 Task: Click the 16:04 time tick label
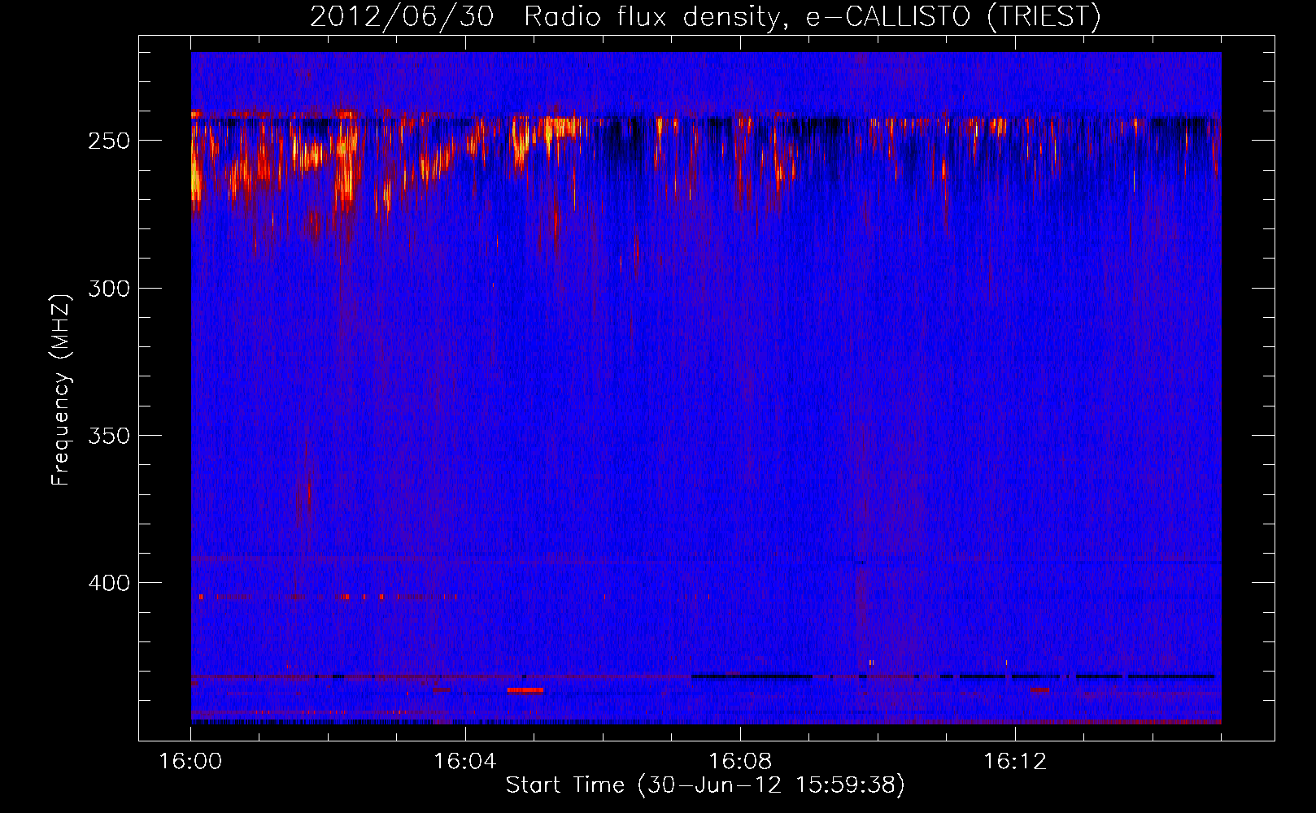pyautogui.click(x=465, y=761)
